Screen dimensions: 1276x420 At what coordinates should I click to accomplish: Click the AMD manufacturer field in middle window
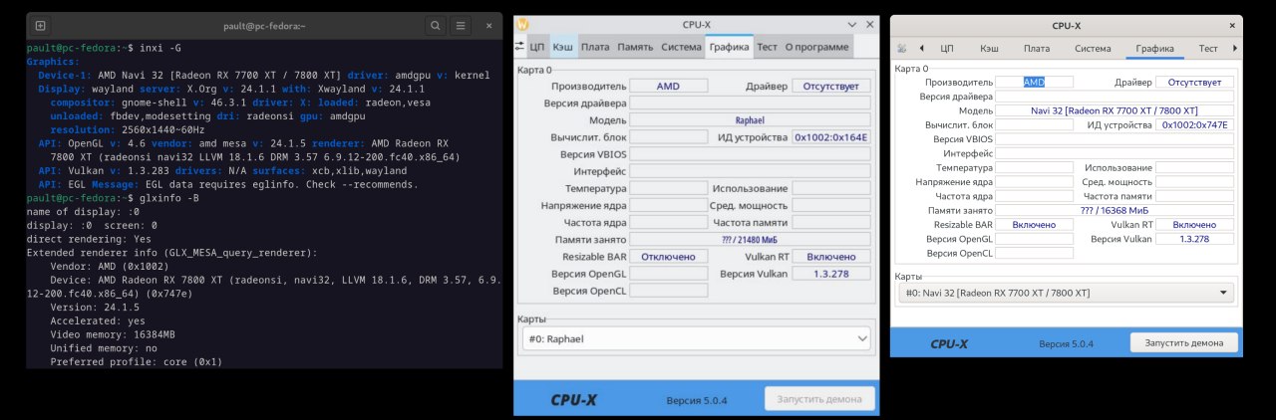(668, 87)
